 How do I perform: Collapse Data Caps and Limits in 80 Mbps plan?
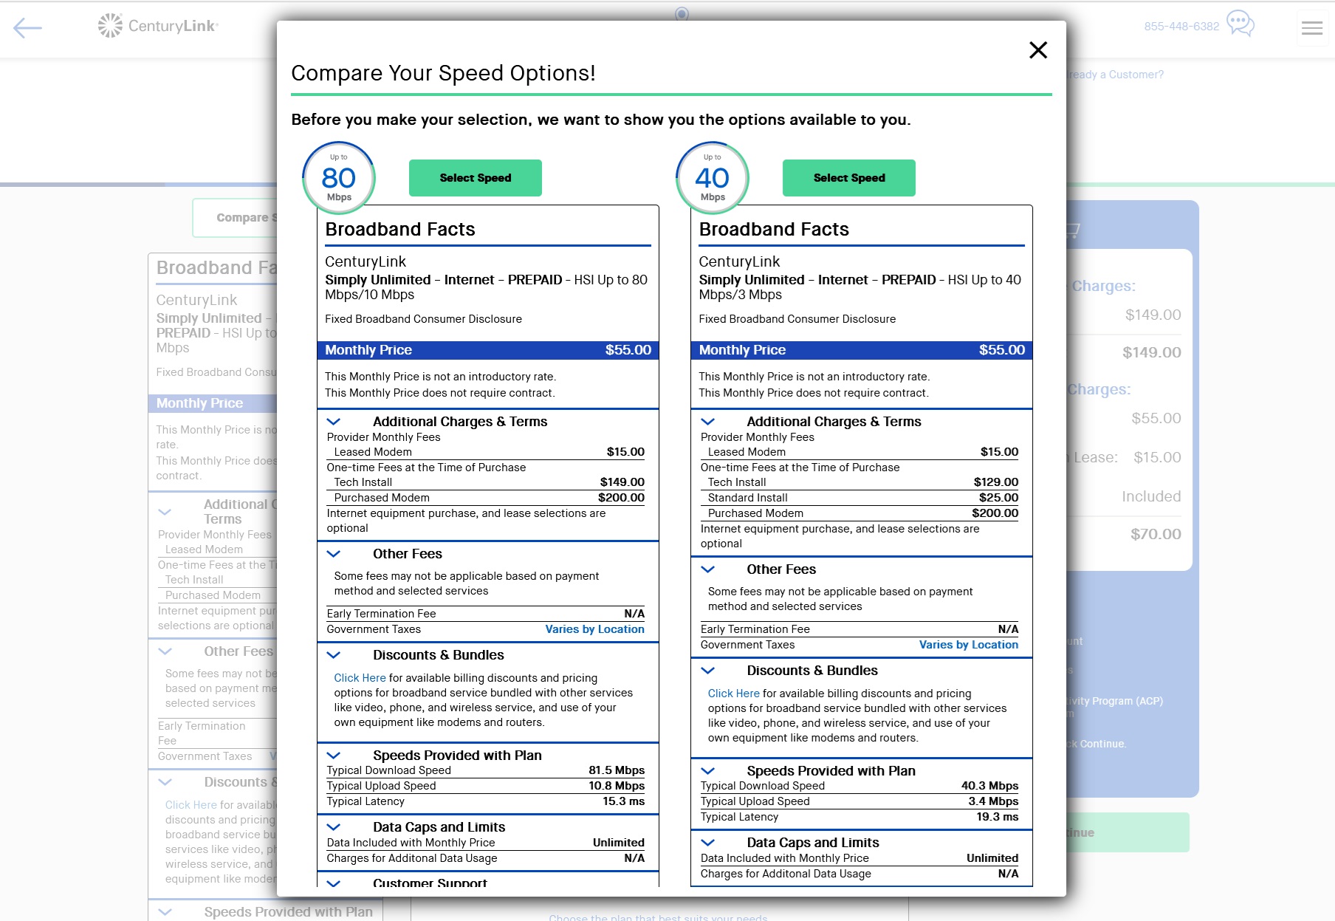pyautogui.click(x=334, y=827)
